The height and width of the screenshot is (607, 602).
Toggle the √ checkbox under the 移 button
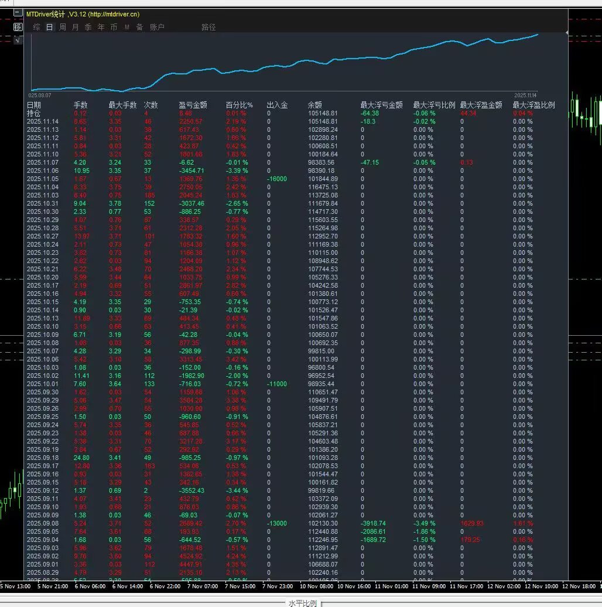[18, 40]
